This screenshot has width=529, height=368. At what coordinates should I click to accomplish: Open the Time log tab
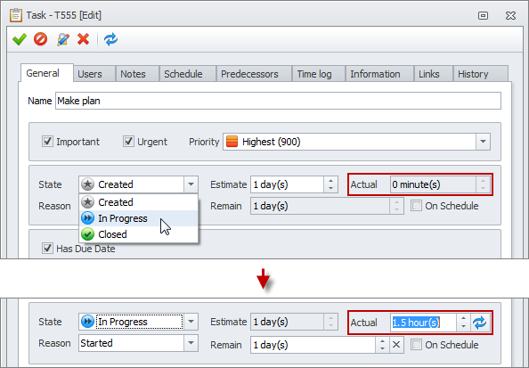[x=319, y=74]
